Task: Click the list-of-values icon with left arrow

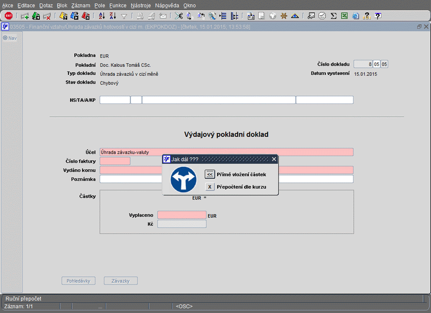Action: pyautogui.click(x=223, y=16)
